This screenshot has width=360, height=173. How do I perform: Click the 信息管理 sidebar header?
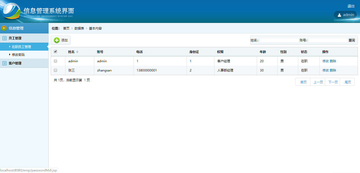pyautogui.click(x=24, y=28)
